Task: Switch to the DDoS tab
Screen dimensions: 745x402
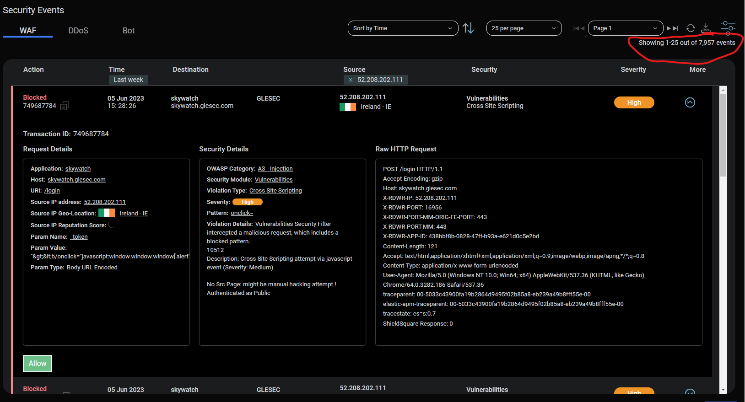Action: point(78,31)
